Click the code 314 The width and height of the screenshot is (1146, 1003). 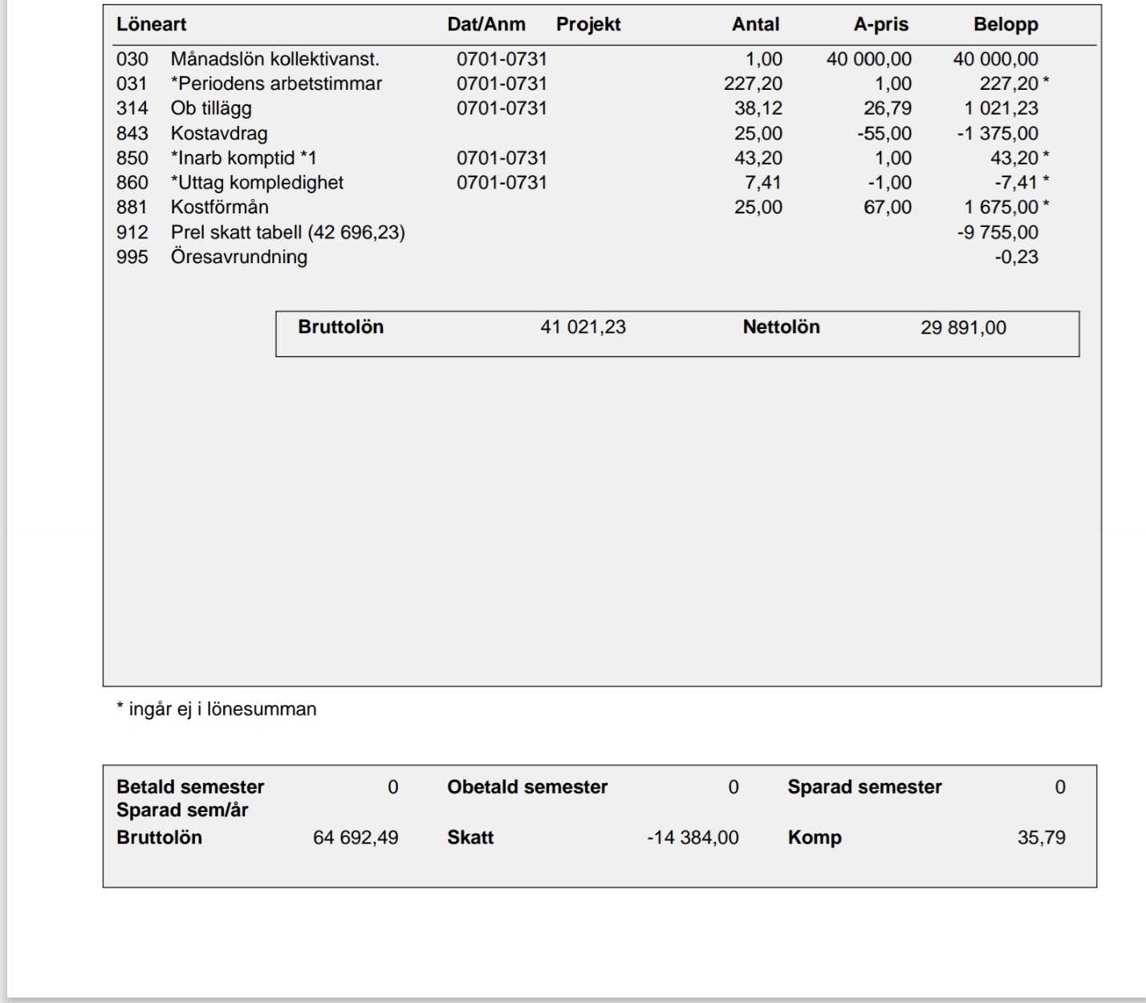(x=132, y=108)
